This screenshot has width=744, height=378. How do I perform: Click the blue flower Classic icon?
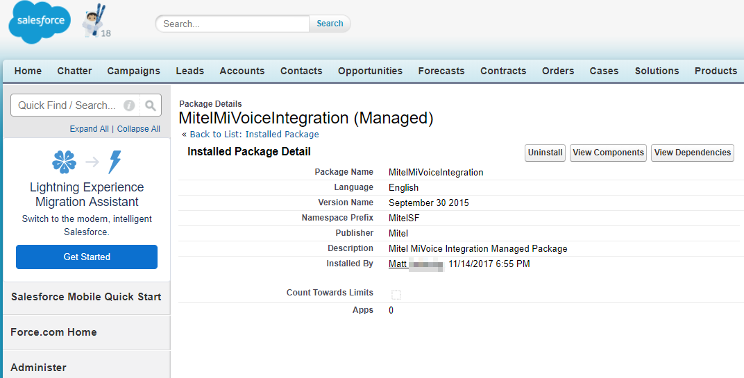pyautogui.click(x=64, y=162)
